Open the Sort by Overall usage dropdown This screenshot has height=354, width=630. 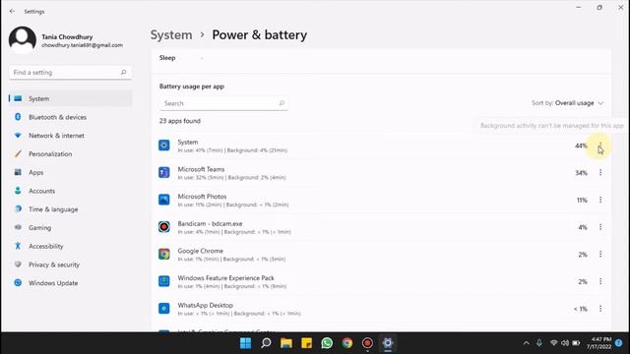(x=567, y=103)
